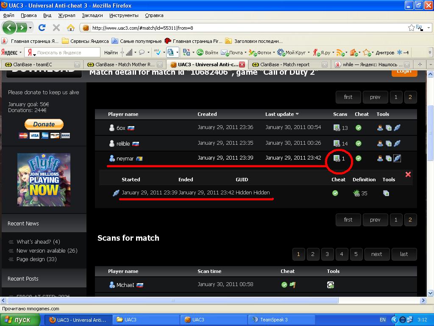The image size is (434, 326).
Task: Sort by Last update column arrow
Action: click(x=297, y=114)
